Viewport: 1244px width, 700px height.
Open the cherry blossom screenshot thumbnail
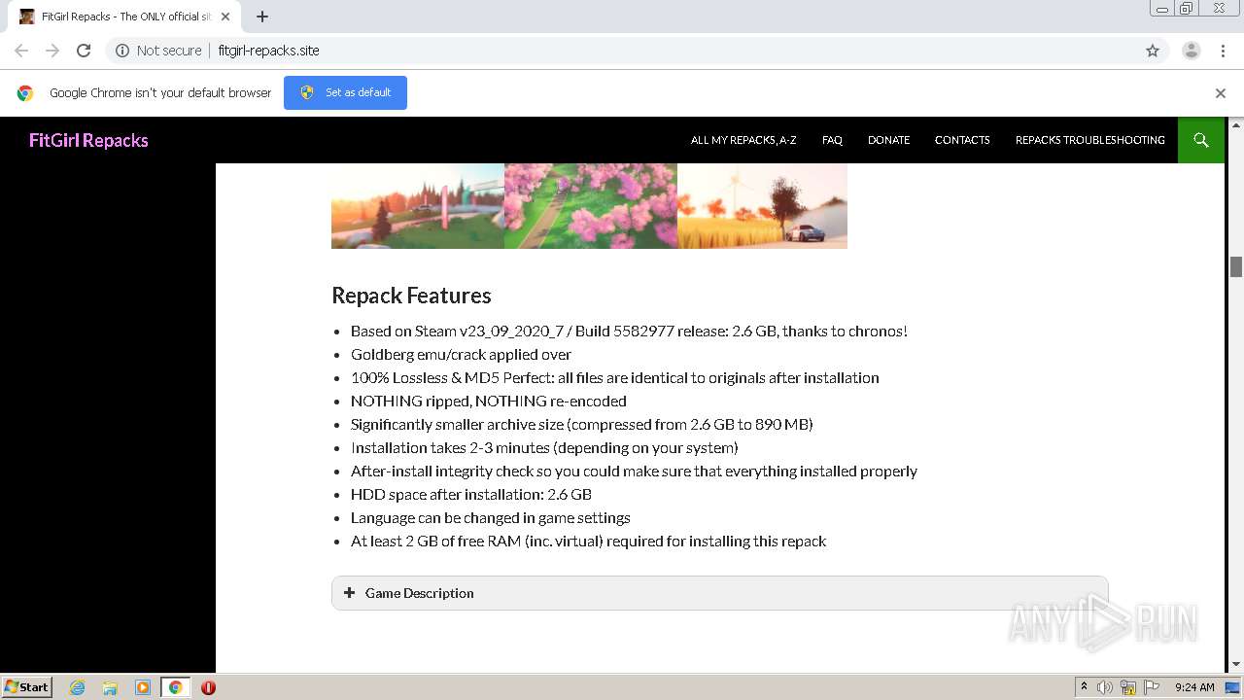[590, 205]
